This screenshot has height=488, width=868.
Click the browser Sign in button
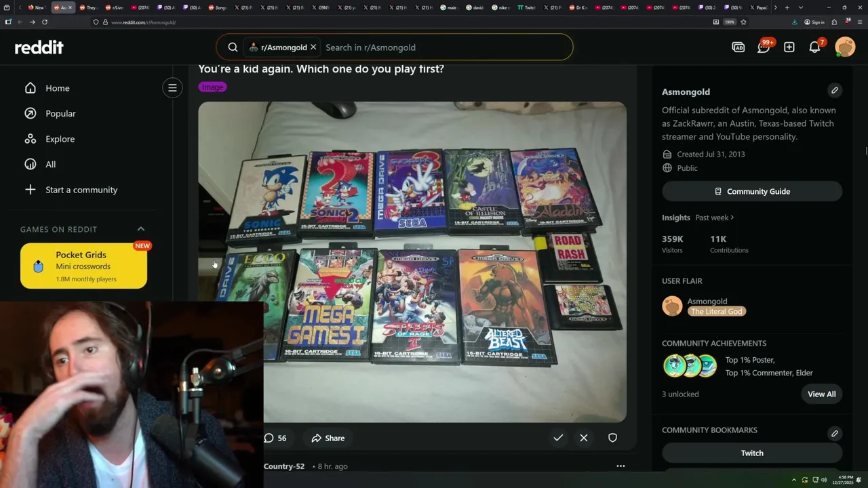coord(814,22)
